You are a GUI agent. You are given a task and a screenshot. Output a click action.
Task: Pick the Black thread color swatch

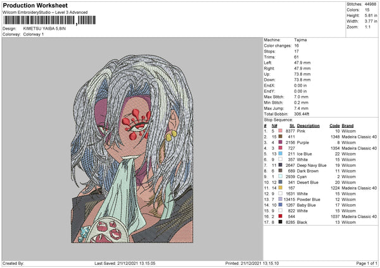point(281,222)
